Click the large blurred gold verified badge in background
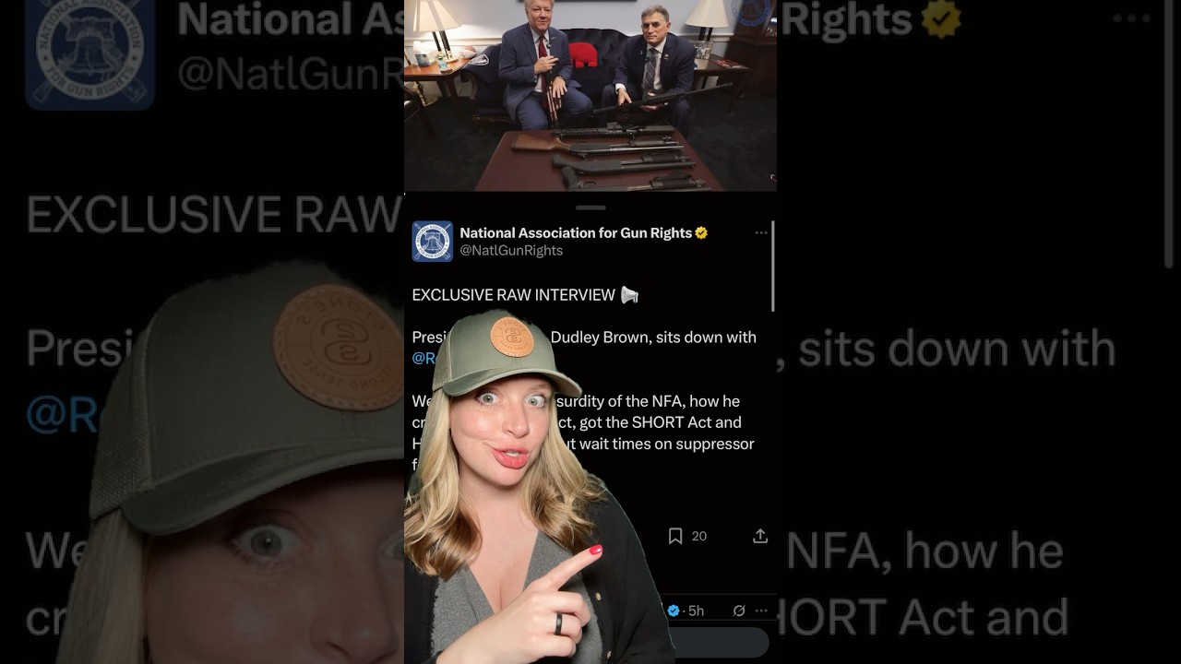This screenshot has height=664, width=1181. [x=941, y=20]
